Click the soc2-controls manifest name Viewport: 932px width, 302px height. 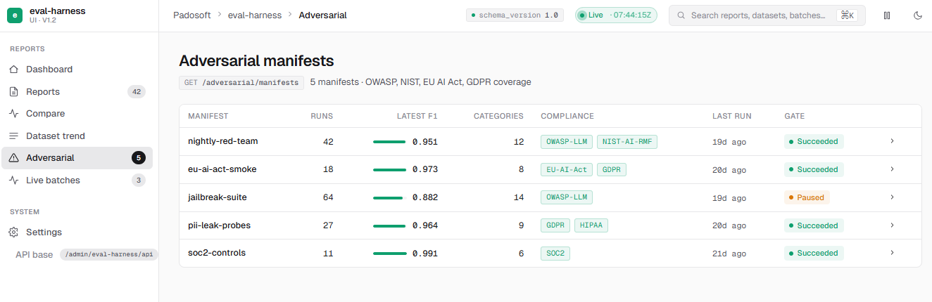(217, 253)
